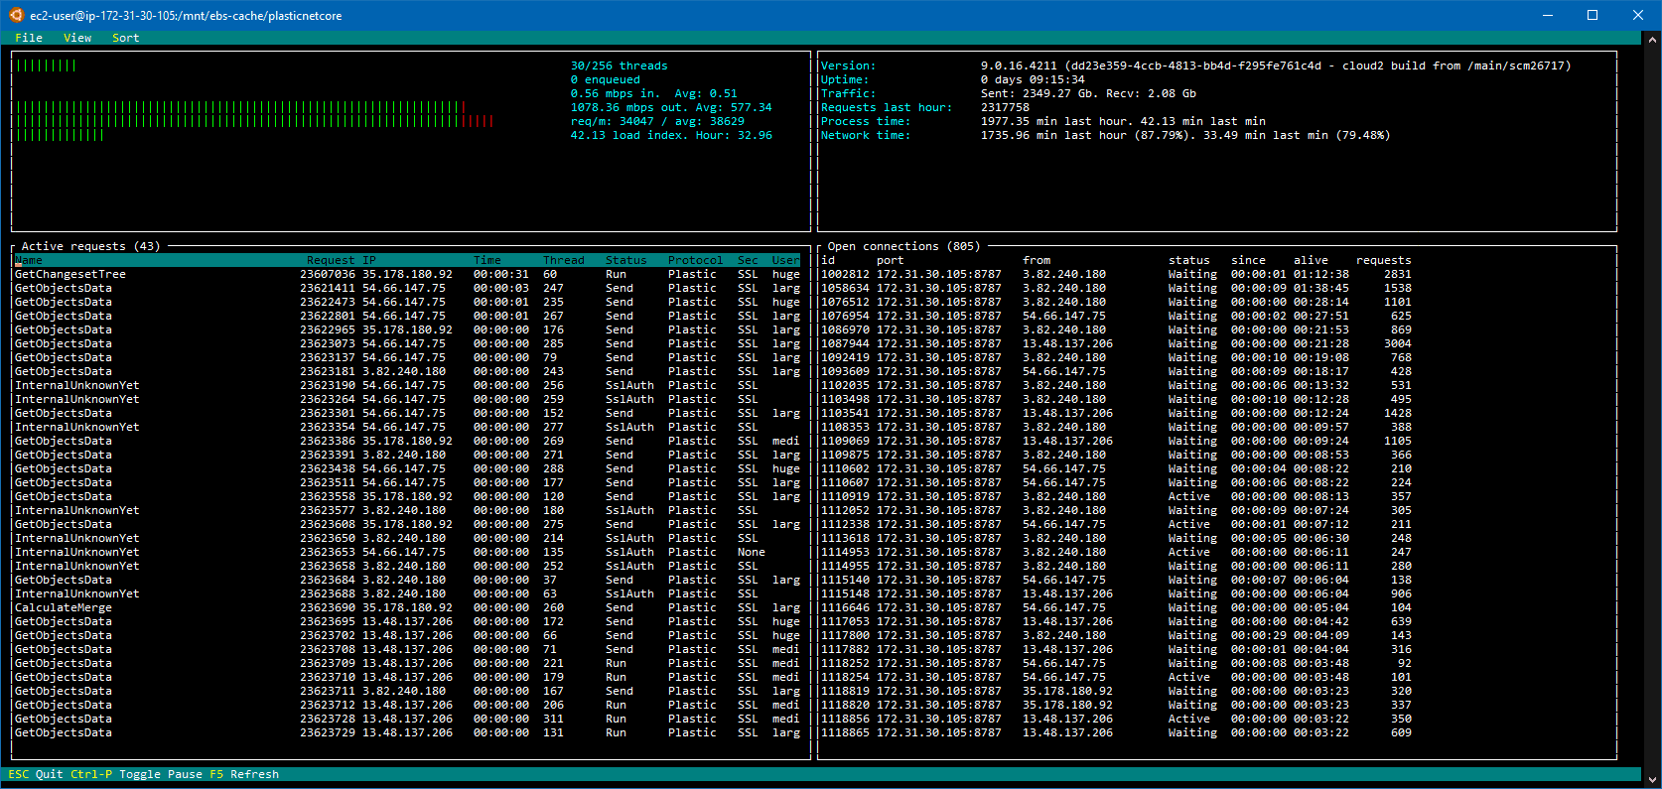The width and height of the screenshot is (1662, 789).
Task: Click the Requests last hour value 2317758
Action: coord(1005,107)
